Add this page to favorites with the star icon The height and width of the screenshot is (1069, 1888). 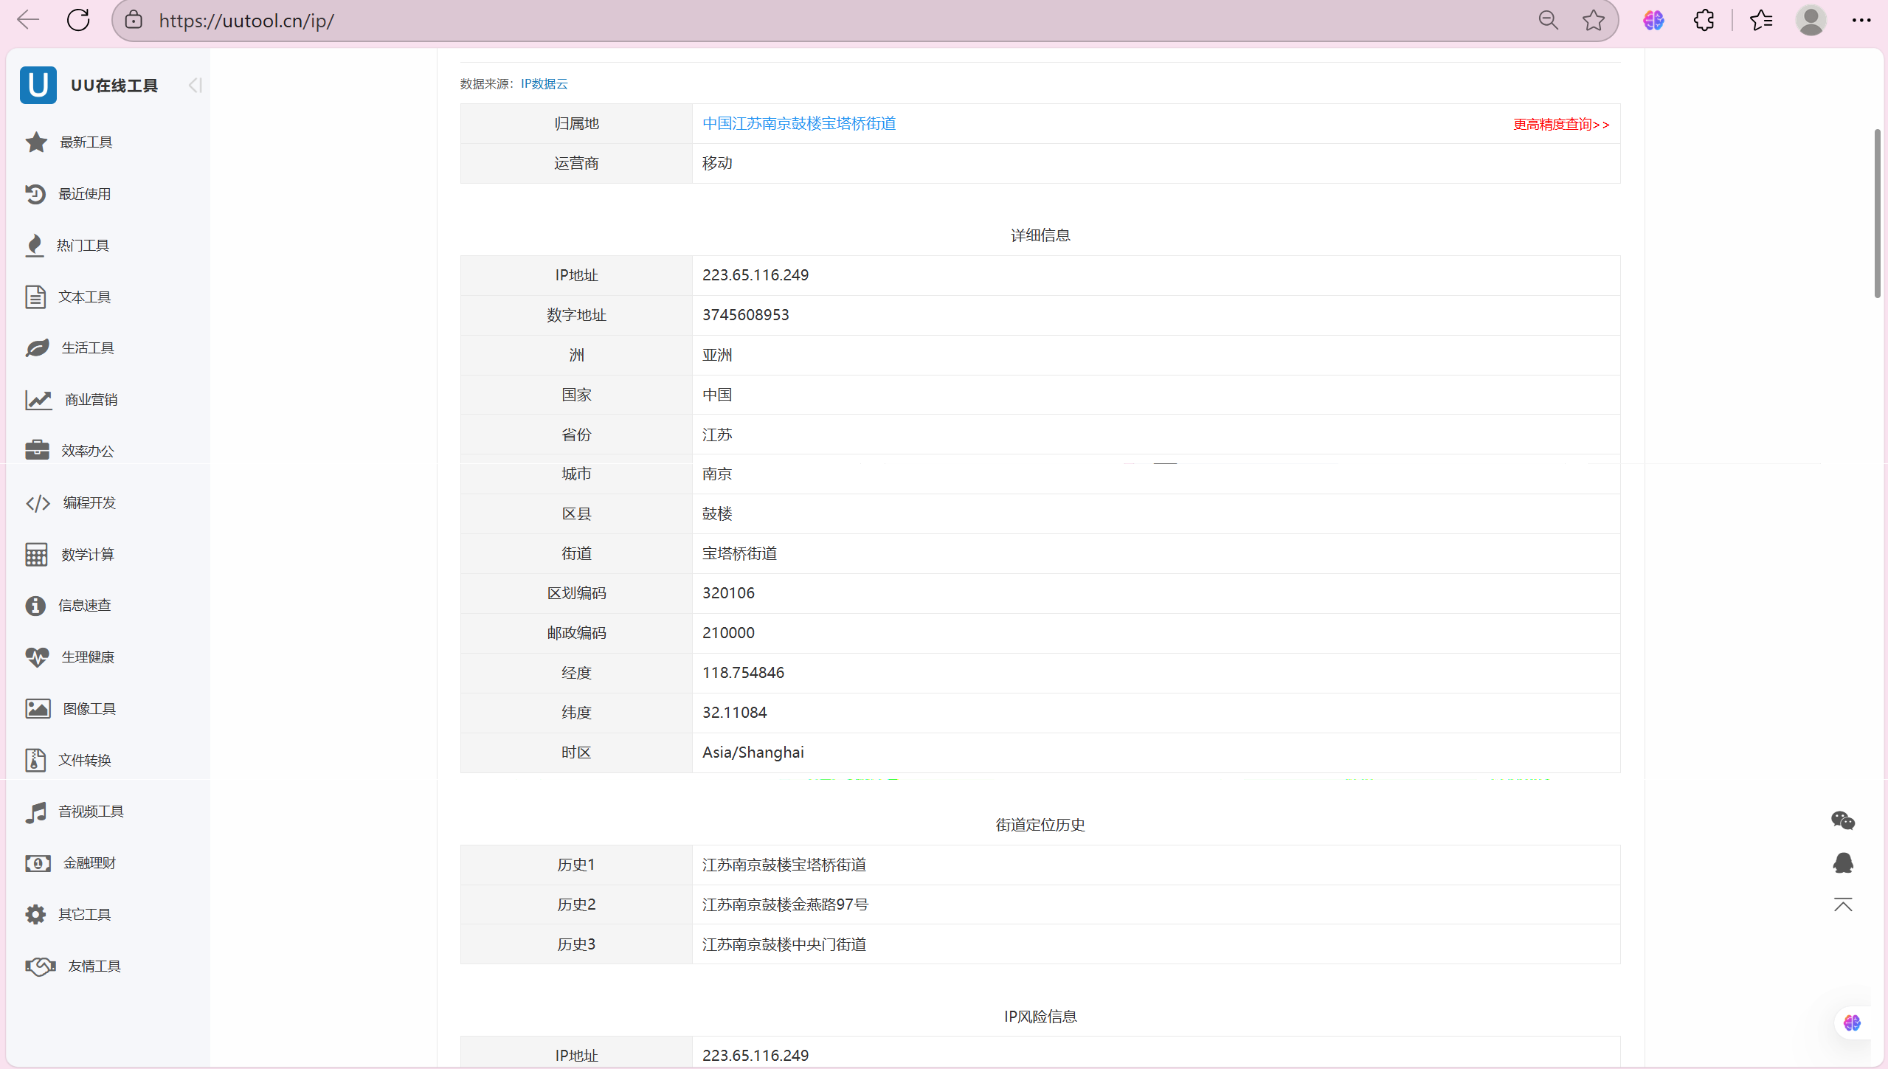pyautogui.click(x=1594, y=21)
